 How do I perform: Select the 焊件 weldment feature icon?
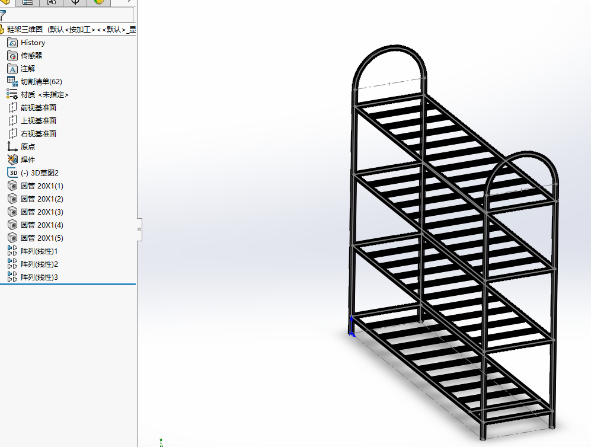pyautogui.click(x=12, y=160)
